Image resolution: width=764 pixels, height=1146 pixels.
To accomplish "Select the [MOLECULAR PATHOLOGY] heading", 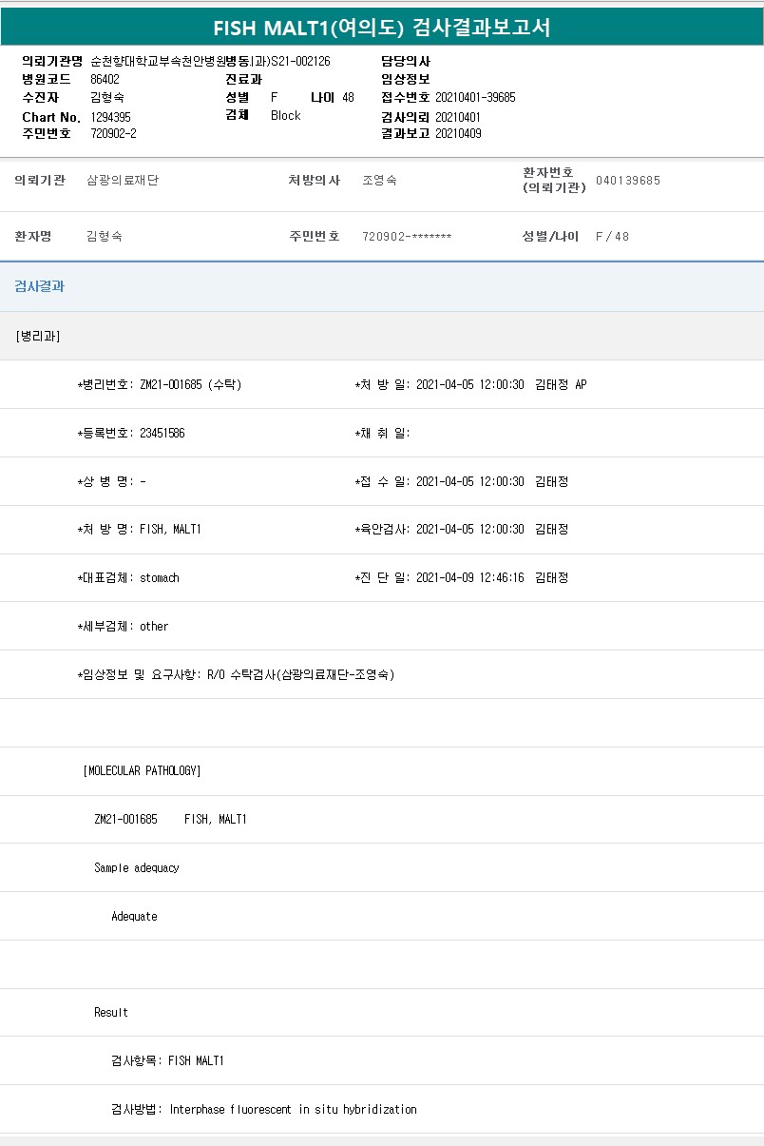I will coord(142,770).
